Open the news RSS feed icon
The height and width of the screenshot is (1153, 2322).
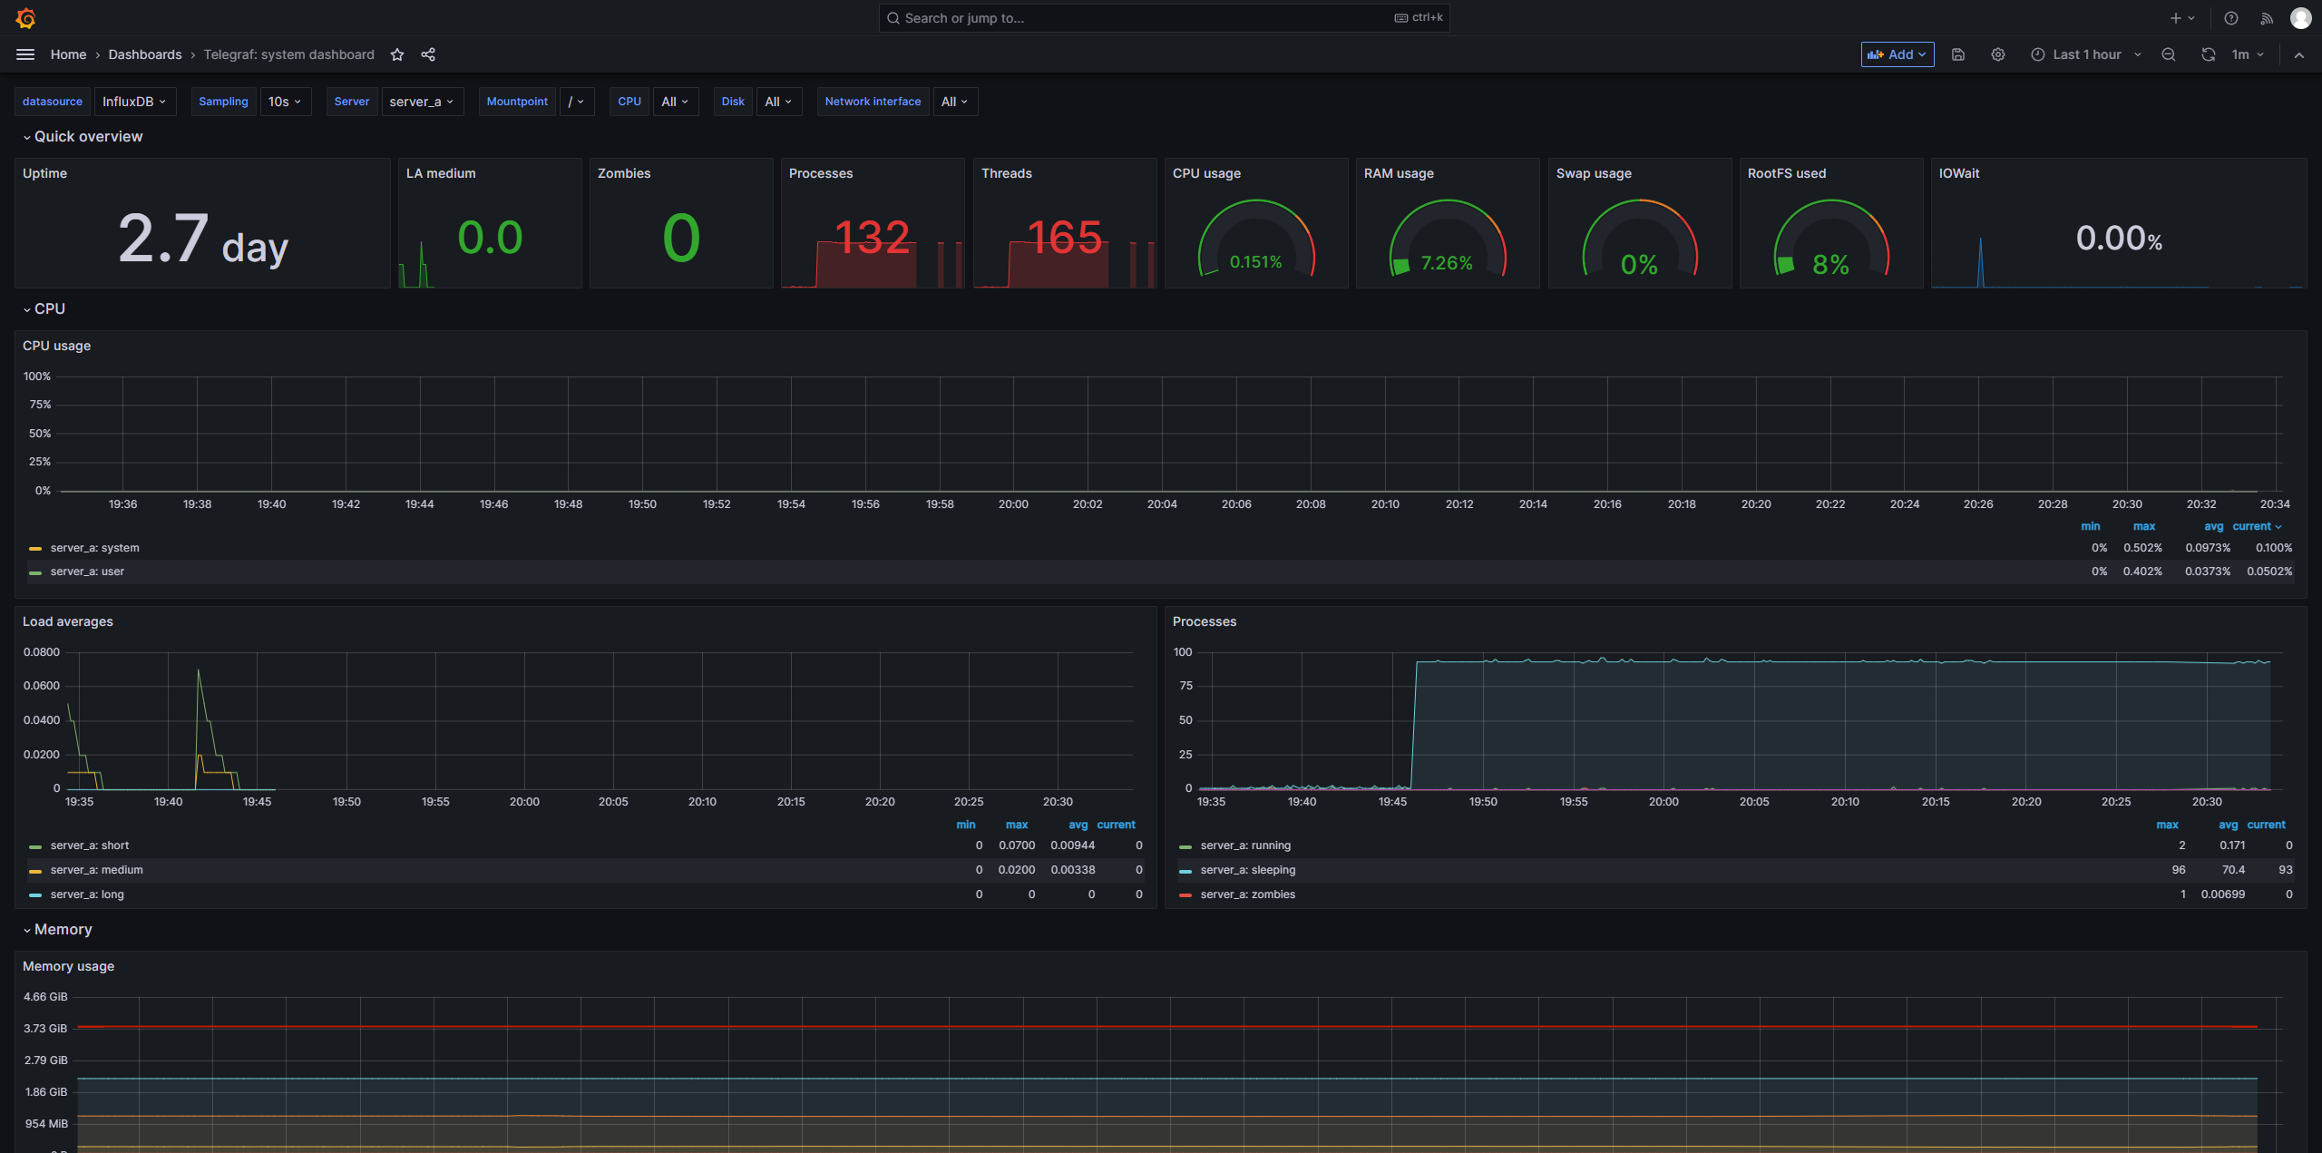pos(2267,18)
